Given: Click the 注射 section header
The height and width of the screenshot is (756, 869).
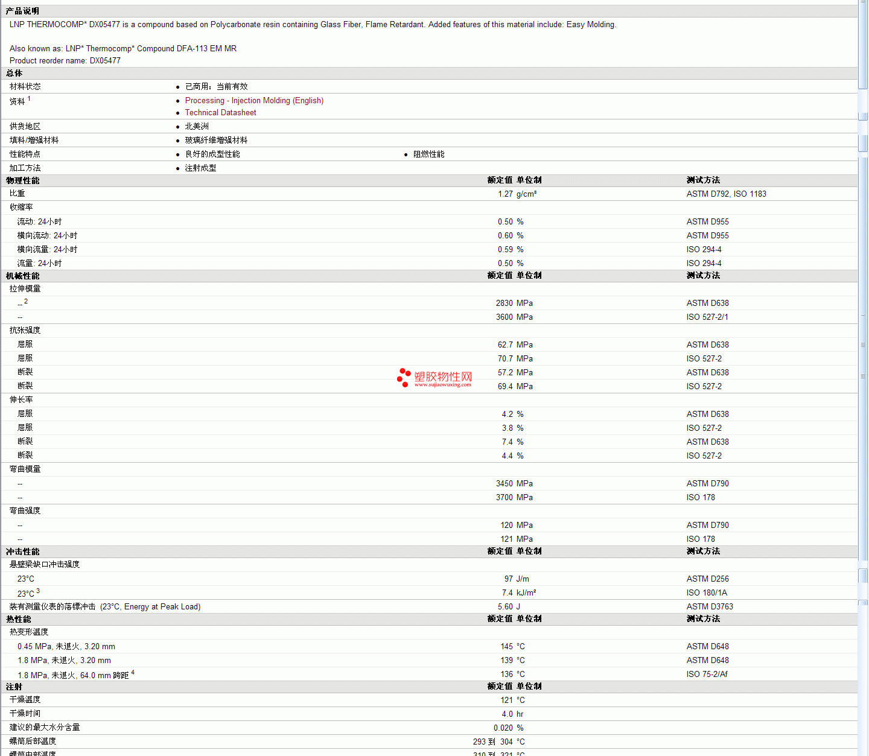Looking at the screenshot, I should click(14, 687).
